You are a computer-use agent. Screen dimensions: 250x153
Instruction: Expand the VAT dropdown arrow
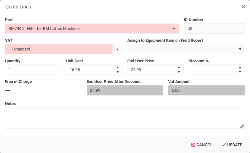[118, 49]
